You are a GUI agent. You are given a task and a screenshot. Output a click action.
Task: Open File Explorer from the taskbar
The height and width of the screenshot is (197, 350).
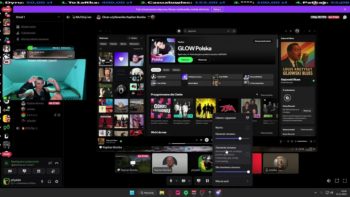tap(162, 193)
